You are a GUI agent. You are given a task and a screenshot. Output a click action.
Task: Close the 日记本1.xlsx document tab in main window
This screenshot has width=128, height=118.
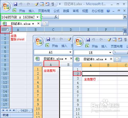pos(38,23)
